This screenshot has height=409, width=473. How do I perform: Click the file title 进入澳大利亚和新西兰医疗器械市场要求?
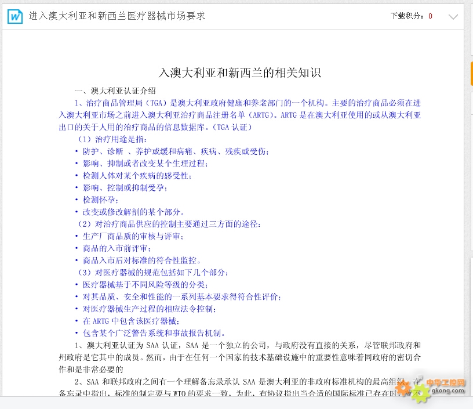coord(117,16)
